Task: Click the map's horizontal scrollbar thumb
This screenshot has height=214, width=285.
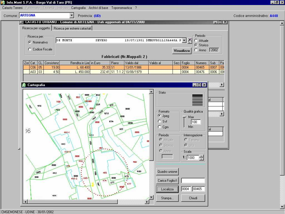Action: [73, 202]
